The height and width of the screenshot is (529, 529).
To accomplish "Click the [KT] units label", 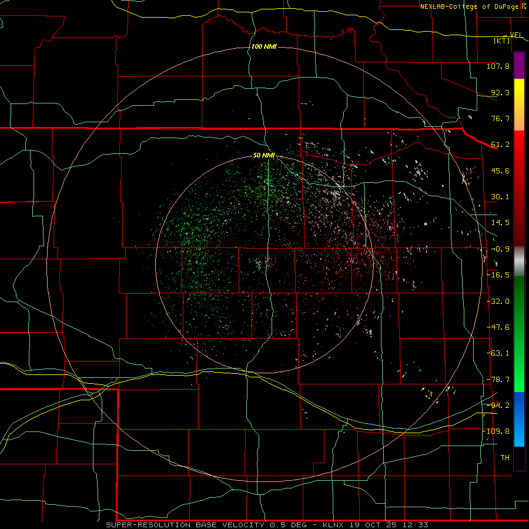I will pyautogui.click(x=501, y=41).
